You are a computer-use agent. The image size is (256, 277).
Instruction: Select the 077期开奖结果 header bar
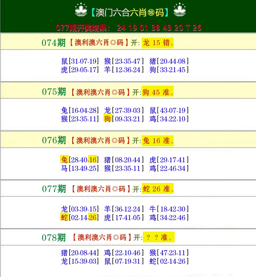coord(128,28)
